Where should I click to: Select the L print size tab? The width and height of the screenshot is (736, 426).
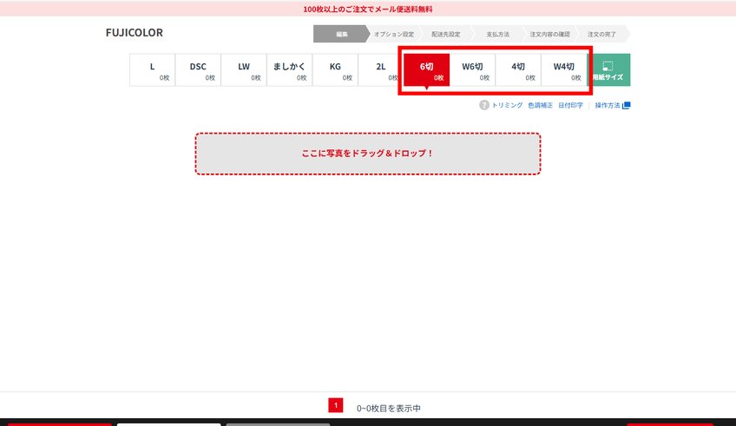(x=152, y=70)
